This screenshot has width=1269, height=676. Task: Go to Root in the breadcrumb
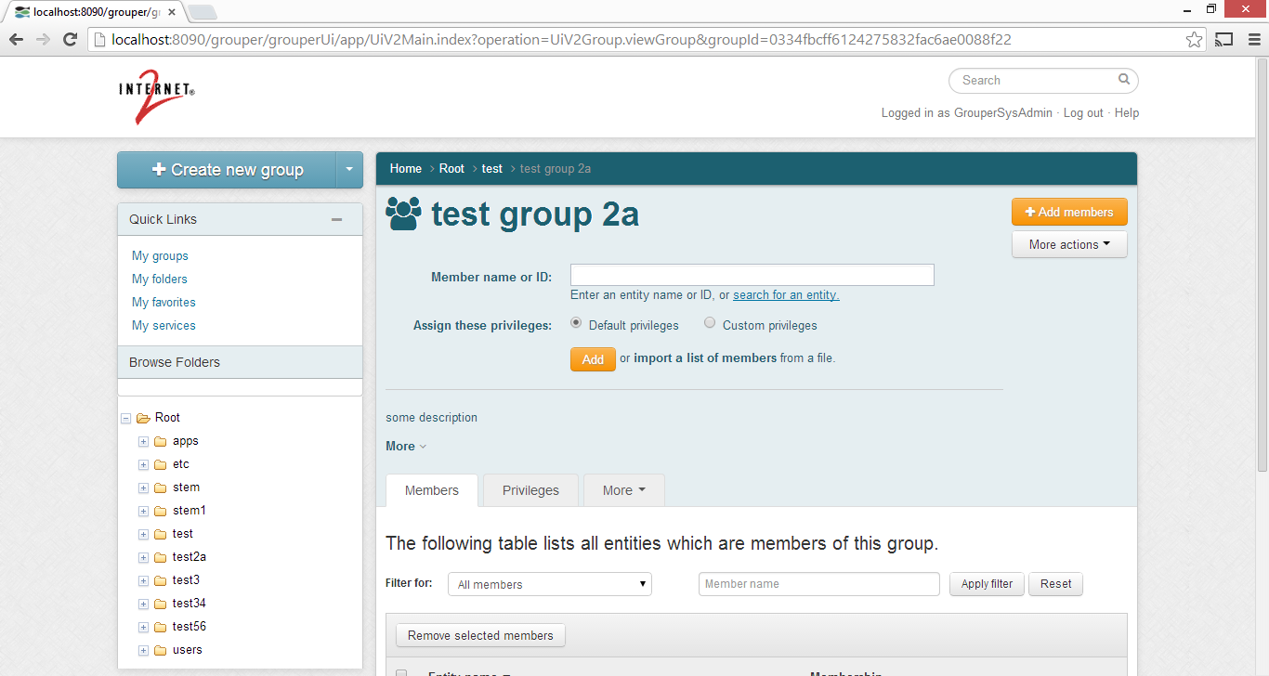[451, 168]
